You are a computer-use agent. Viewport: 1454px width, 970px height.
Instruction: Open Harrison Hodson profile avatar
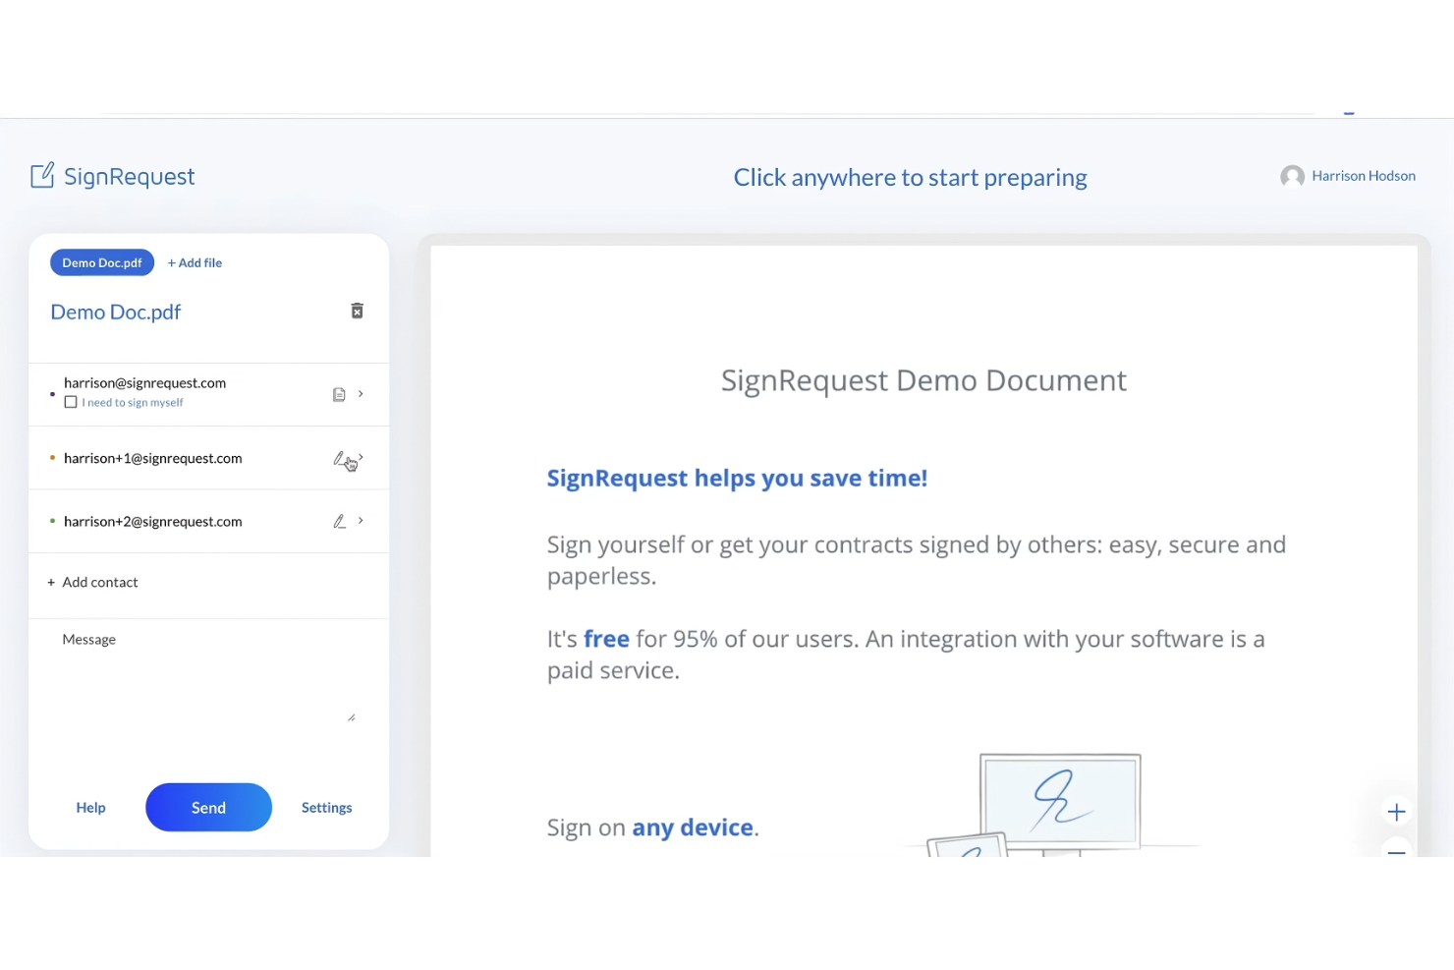(1292, 176)
